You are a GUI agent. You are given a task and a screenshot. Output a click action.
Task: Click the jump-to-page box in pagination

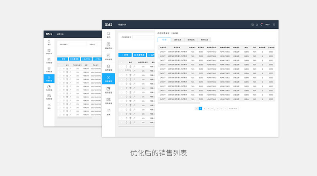[233, 109]
